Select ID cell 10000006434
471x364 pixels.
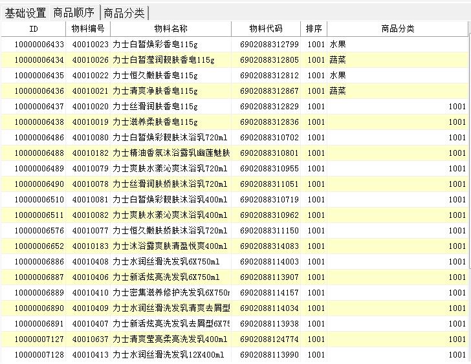(x=39, y=60)
